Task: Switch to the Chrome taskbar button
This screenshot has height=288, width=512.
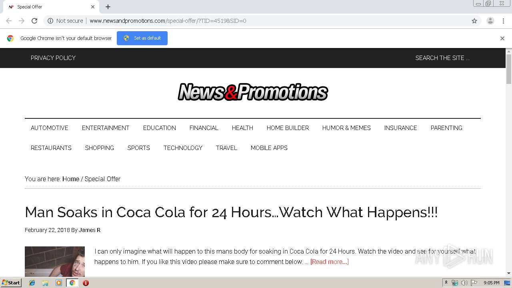Action: pos(72,283)
